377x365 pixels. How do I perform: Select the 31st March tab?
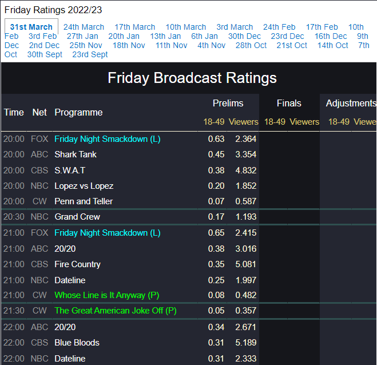click(x=31, y=27)
